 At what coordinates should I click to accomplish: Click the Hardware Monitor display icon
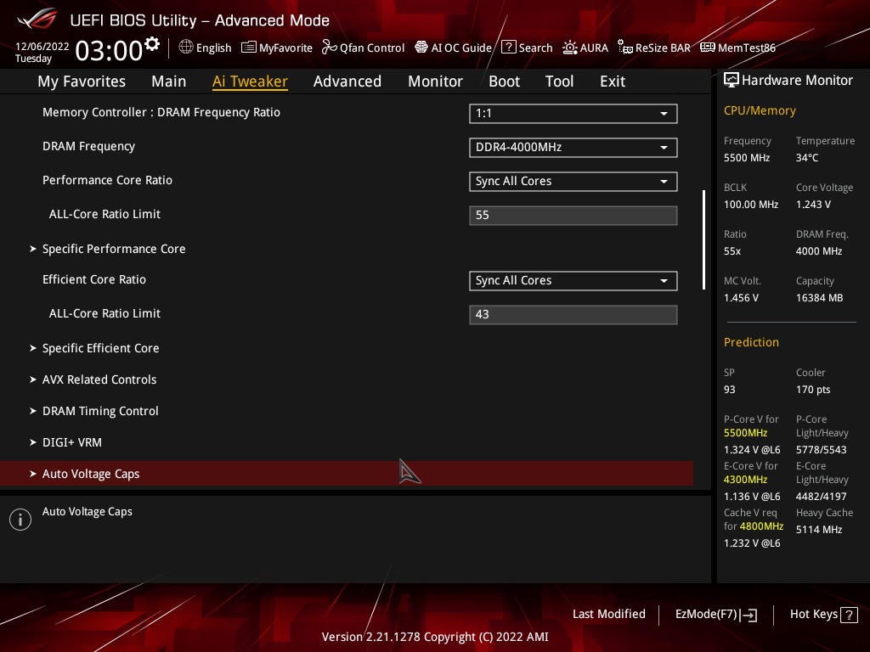[x=732, y=81]
